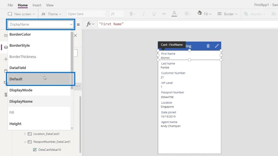Click the VIP Level label
This screenshot has height=156, width=278.
coord(167,83)
